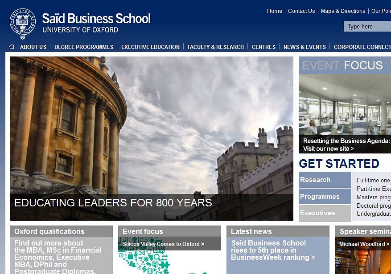
Task: Open the News & Events menu
Action: pos(305,47)
